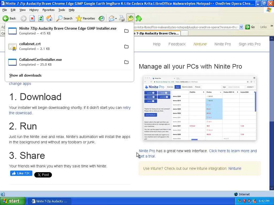Show Ninite Installer.exe in folder

pyautogui.click(x=126, y=31)
